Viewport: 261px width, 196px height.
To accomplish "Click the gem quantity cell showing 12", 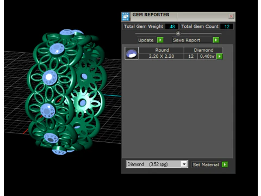I will [191, 56].
